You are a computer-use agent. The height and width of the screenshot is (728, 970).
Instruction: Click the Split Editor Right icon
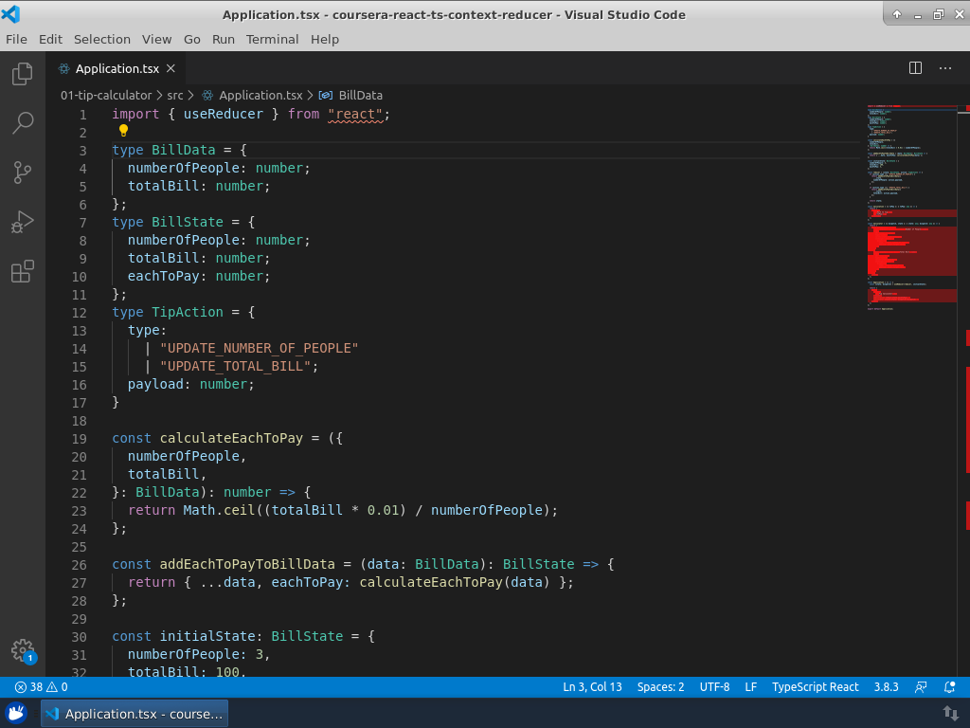[915, 68]
